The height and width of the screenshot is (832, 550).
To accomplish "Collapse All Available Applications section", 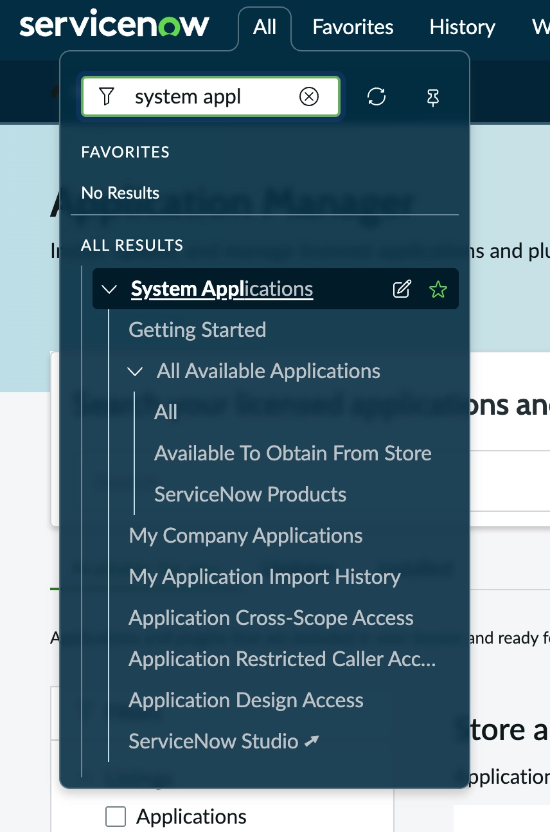I will pyautogui.click(x=135, y=372).
